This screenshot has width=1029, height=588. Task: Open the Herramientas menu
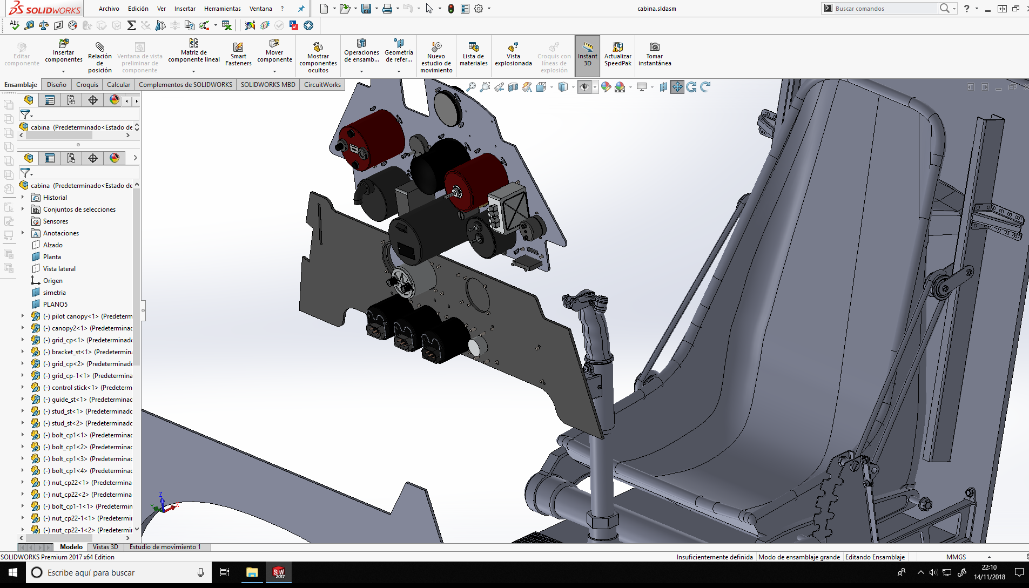(x=223, y=9)
